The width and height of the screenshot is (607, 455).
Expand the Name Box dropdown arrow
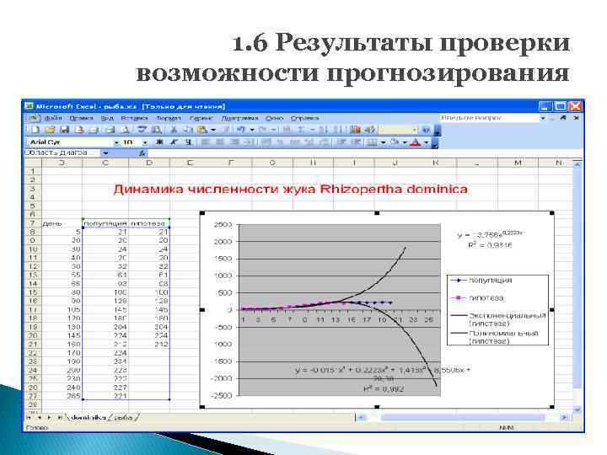pos(105,153)
